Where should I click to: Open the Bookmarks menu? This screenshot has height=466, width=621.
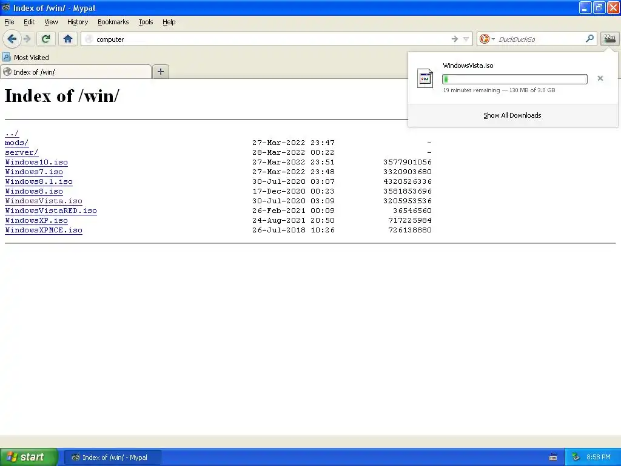113,22
